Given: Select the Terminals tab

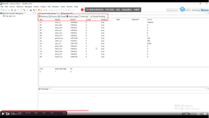Looking at the screenshot, I should pyautogui.click(x=44, y=89).
